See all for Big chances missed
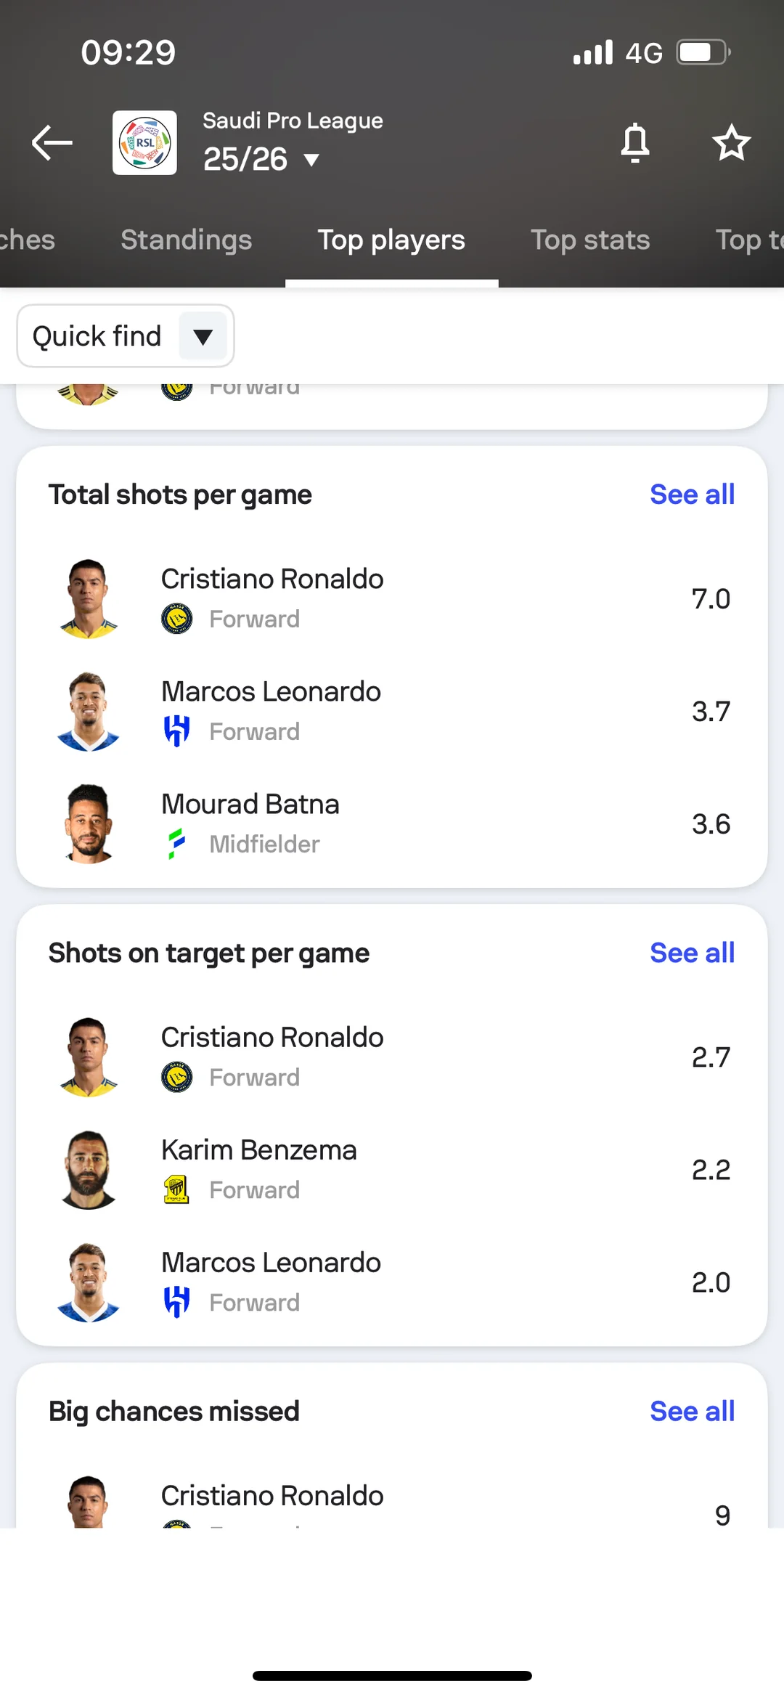This screenshot has height=1697, width=784. [x=692, y=1411]
